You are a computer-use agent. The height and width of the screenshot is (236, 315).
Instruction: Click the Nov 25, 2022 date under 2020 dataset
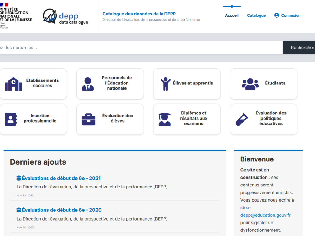coord(25,228)
